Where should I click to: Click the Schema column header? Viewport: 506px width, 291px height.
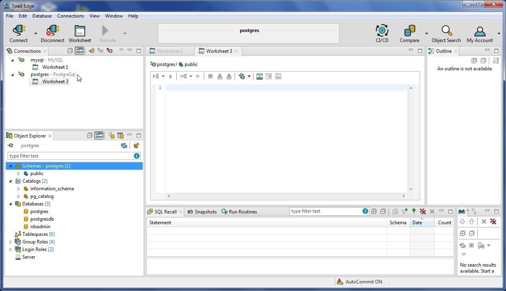[x=398, y=223]
